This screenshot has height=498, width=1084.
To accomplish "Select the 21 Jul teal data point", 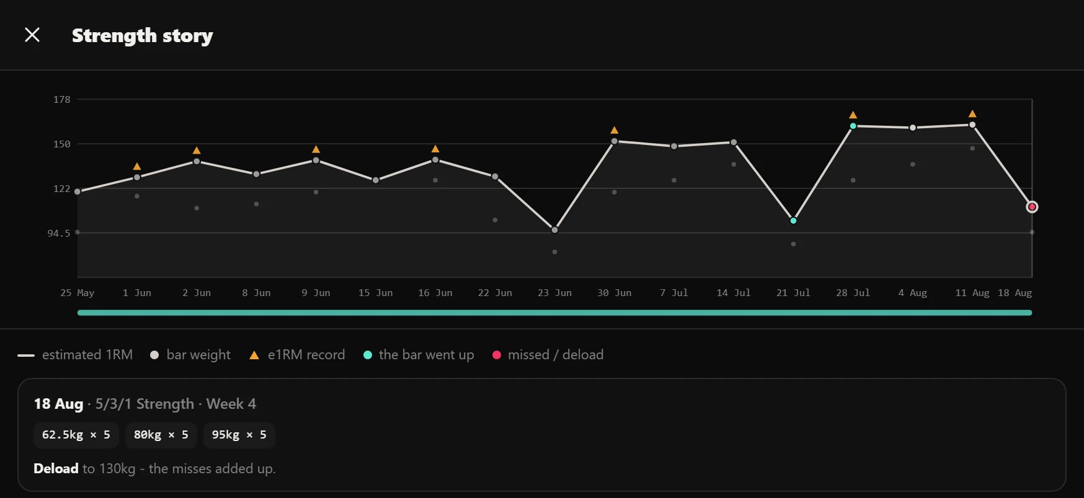I will coord(793,221).
